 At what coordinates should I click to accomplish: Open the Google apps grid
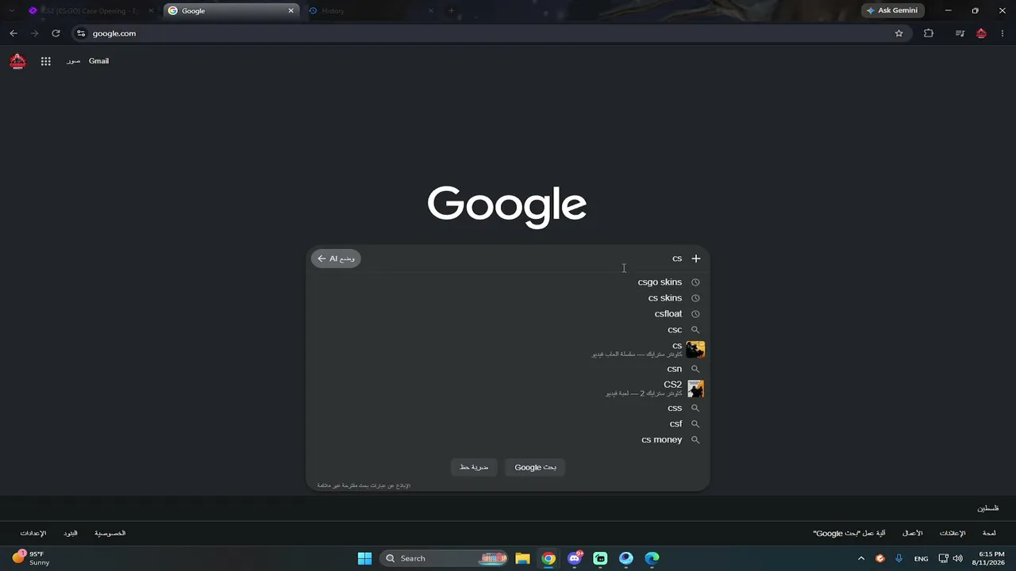(46, 61)
